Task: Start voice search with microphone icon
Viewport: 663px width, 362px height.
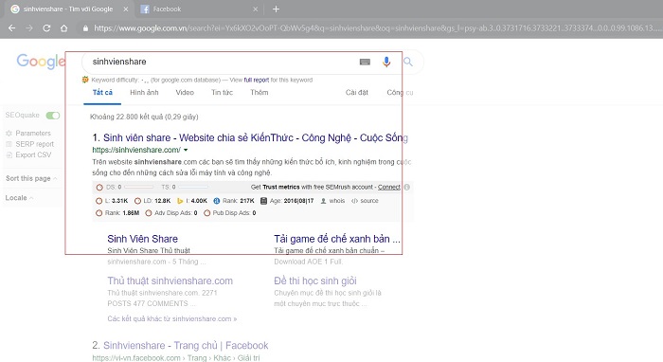Action: (x=386, y=62)
